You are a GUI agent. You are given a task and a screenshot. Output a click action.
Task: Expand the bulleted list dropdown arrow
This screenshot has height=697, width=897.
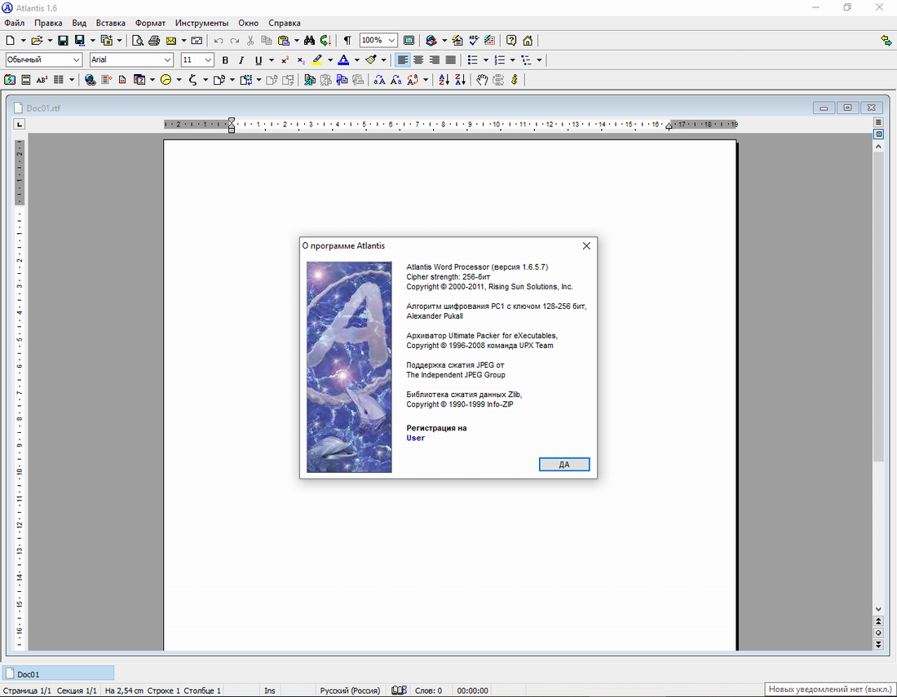point(486,60)
